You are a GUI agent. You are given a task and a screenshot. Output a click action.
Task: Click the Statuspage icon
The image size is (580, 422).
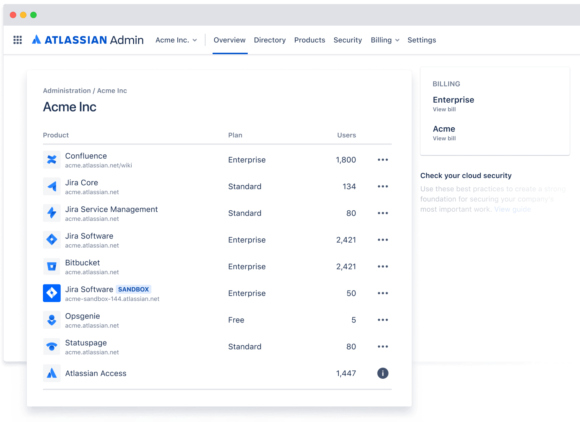52,346
